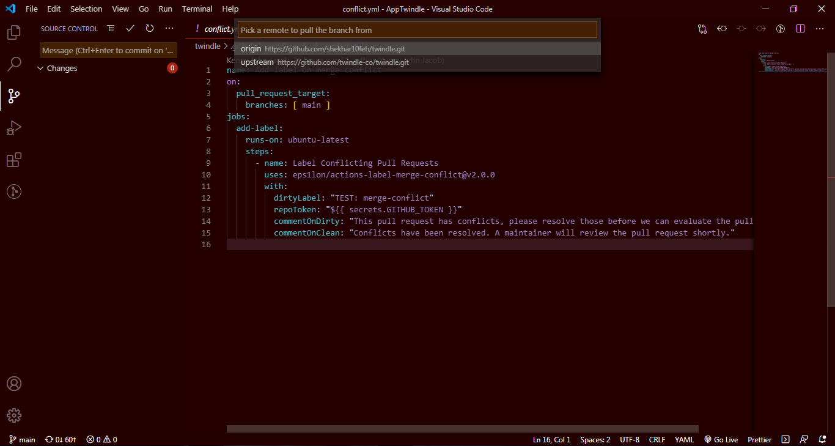Click the Open Changes compare icon
This screenshot has width=835, height=446.
[x=702, y=28]
